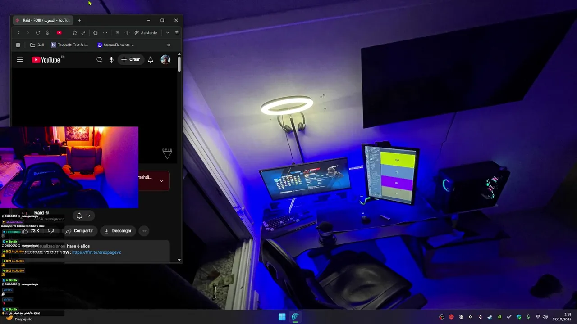Open the browser three-dot more menu
The height and width of the screenshot is (324, 577).
pos(105,33)
